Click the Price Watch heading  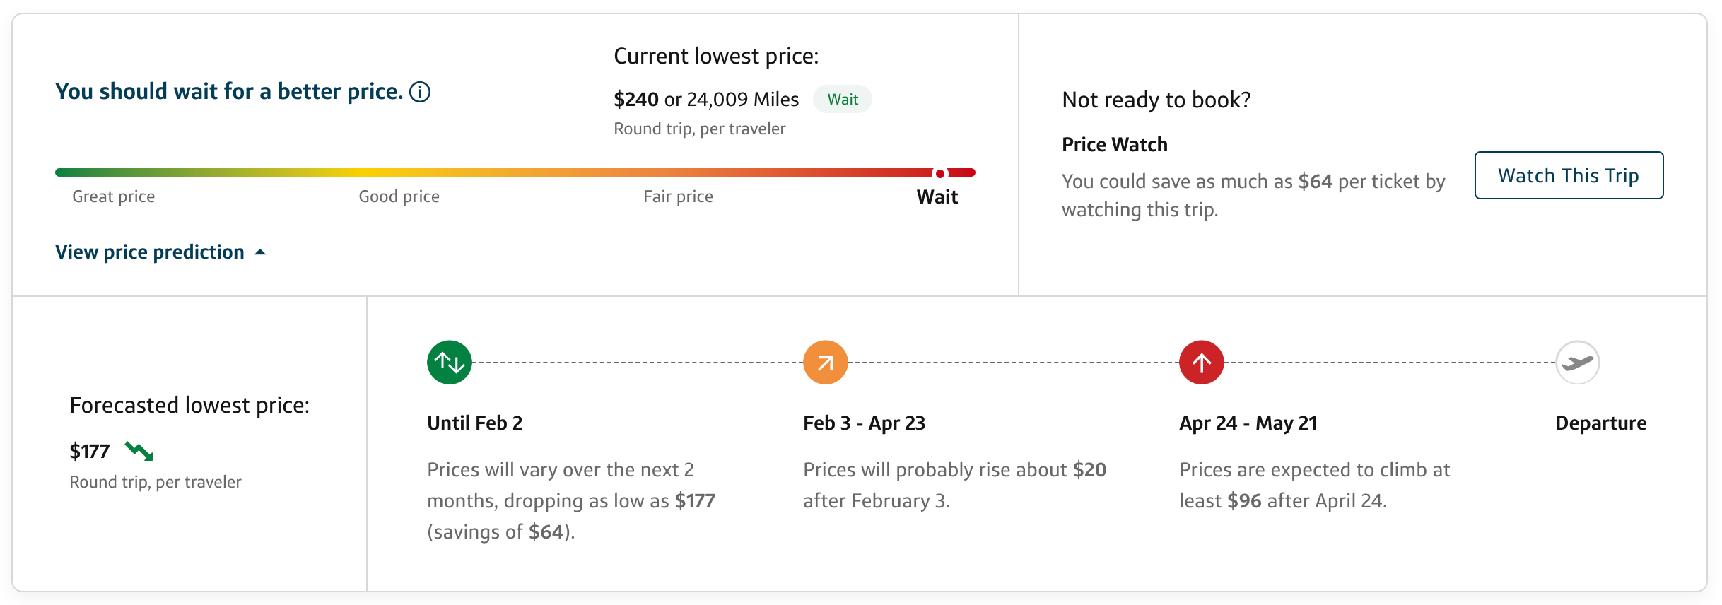click(1114, 143)
